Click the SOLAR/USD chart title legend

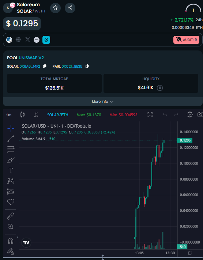pos(57,126)
